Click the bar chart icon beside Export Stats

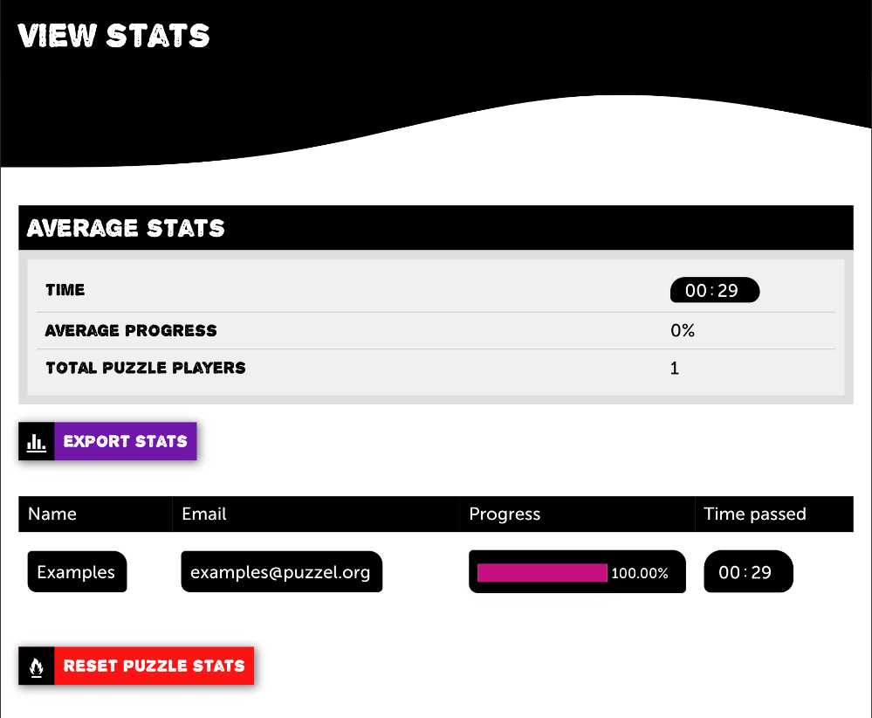click(37, 441)
